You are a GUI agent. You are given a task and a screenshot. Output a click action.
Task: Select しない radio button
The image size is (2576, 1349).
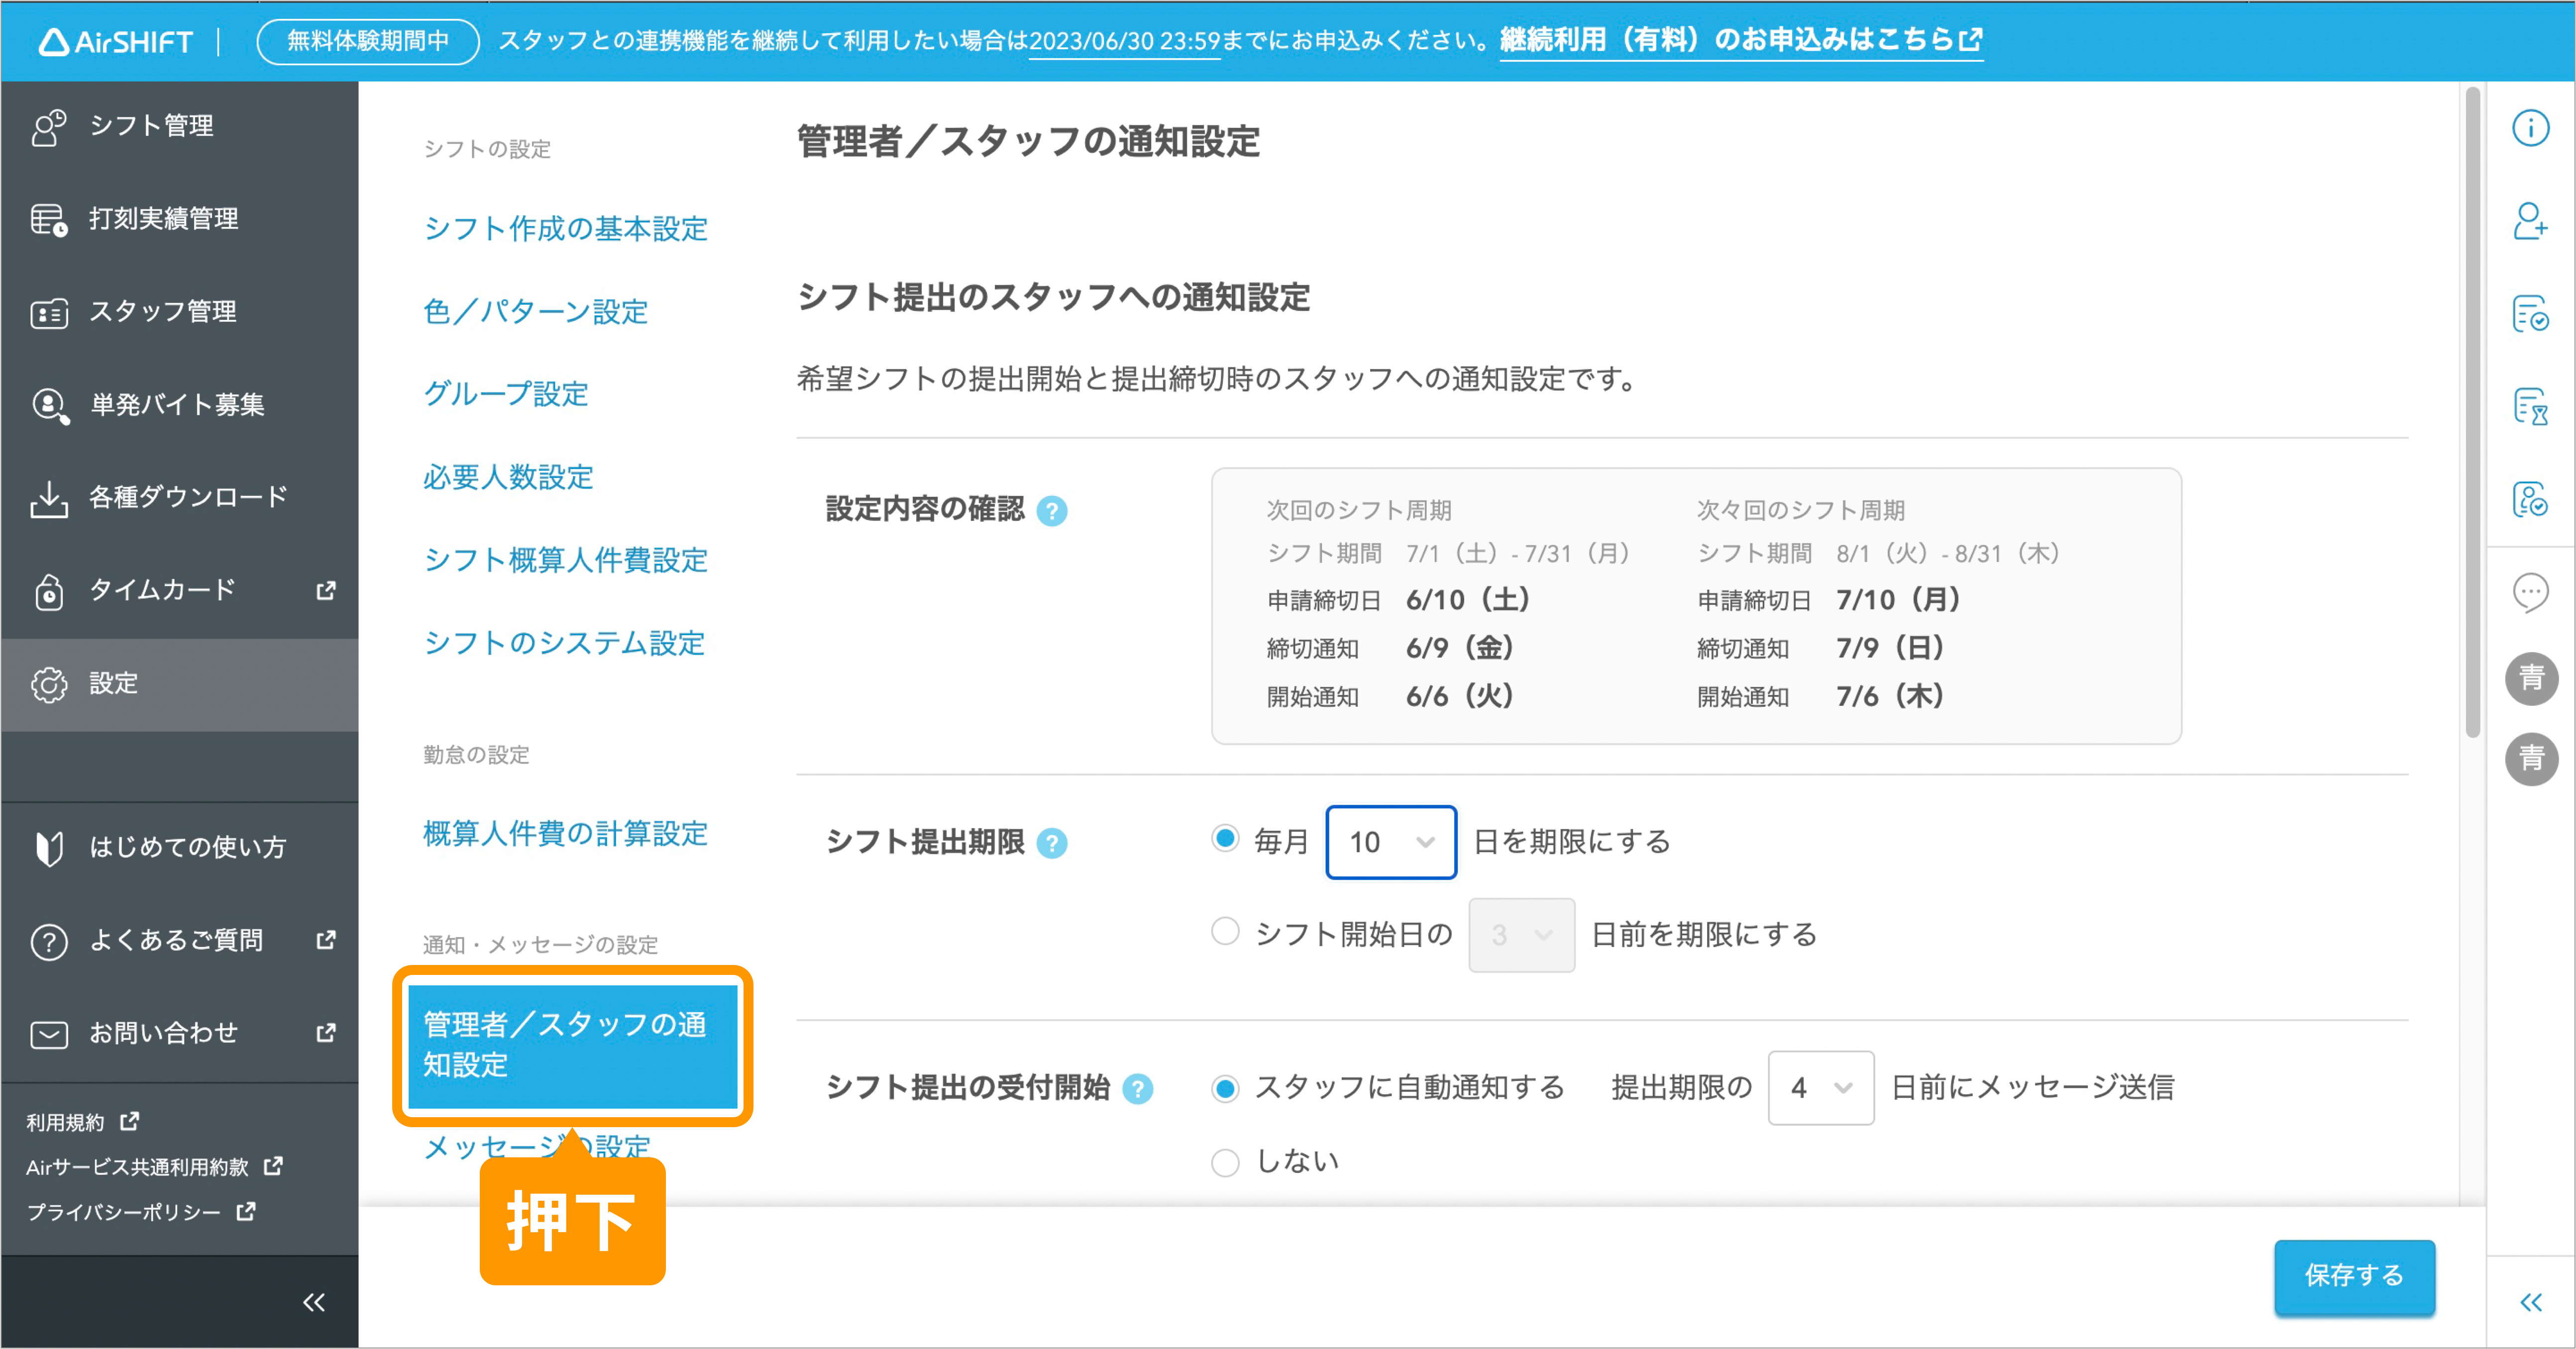click(1225, 1163)
